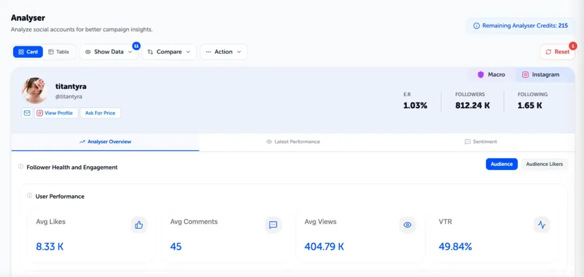Viewport: 584px width, 277px height.
Task: Select the Audience toggle button
Action: tap(501, 164)
